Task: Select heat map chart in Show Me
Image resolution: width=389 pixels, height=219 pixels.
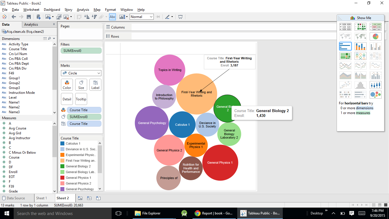Action: (361, 27)
